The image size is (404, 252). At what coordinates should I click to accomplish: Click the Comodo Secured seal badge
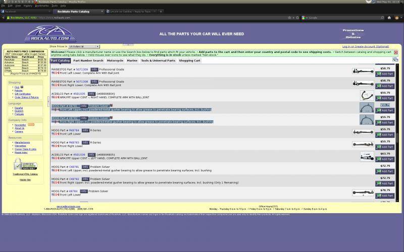25,165
